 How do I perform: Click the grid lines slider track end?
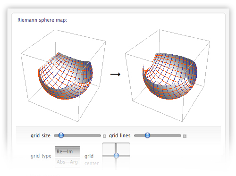pos(180,135)
